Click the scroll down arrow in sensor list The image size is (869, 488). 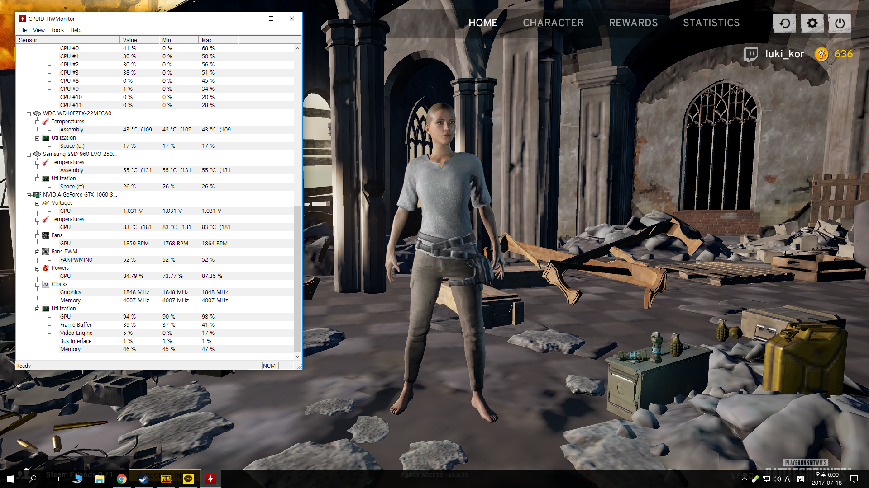pyautogui.click(x=297, y=356)
